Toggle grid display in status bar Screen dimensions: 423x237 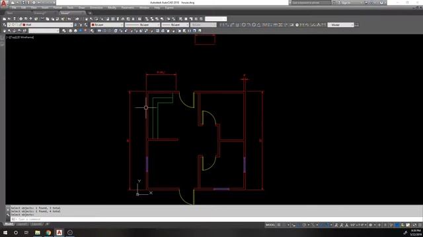coord(279,225)
